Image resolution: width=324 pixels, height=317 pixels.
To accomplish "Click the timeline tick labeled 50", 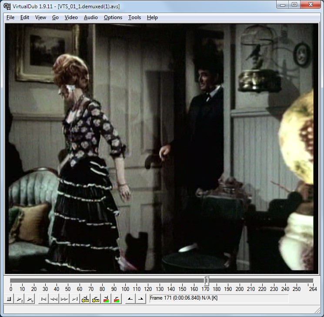I will click(x=68, y=289).
